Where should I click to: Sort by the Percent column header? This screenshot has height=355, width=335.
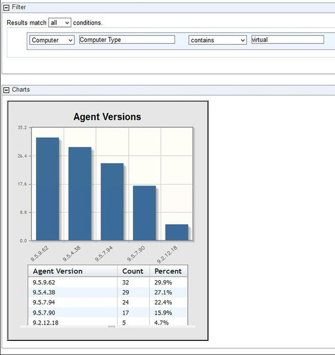(168, 271)
